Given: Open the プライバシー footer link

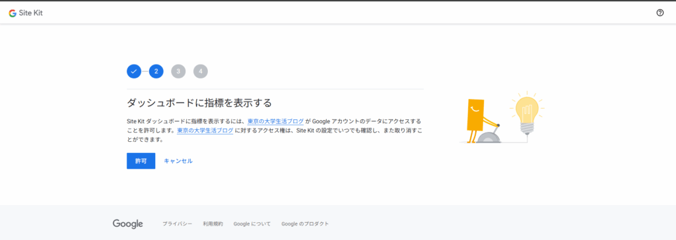Looking at the screenshot, I should click(177, 224).
